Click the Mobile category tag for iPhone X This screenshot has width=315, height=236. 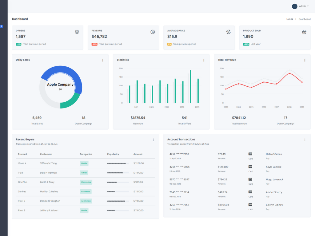click(x=84, y=163)
